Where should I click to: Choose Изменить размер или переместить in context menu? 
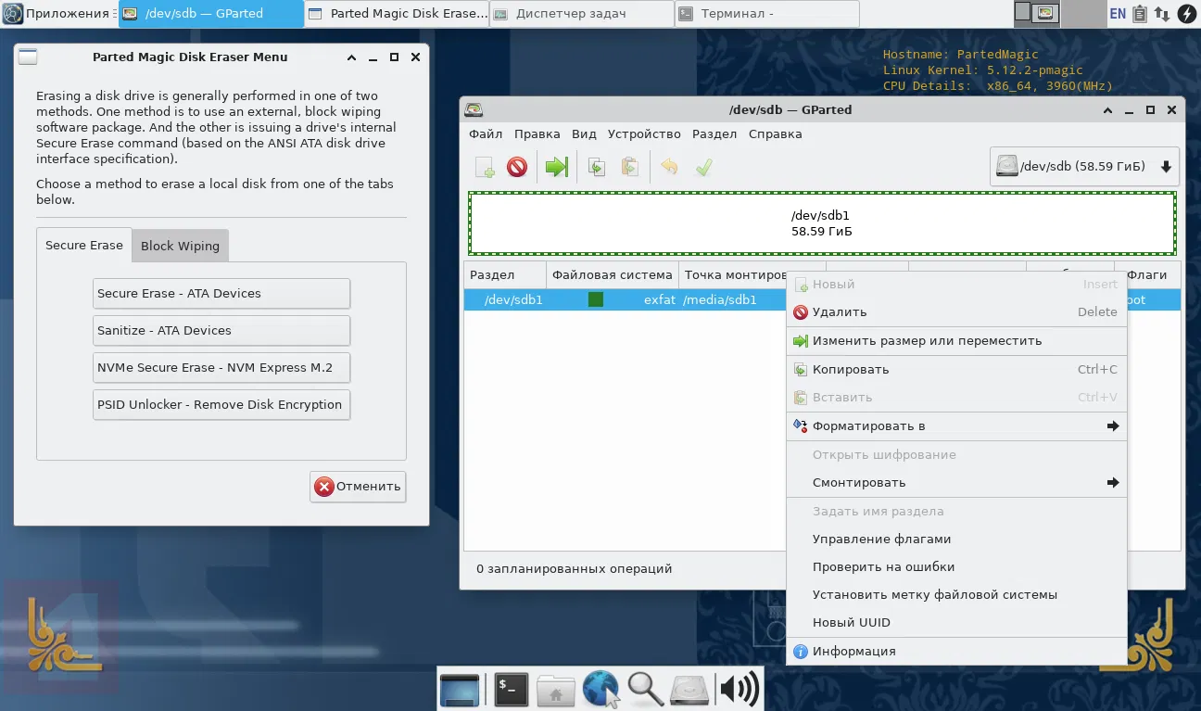tap(956, 341)
